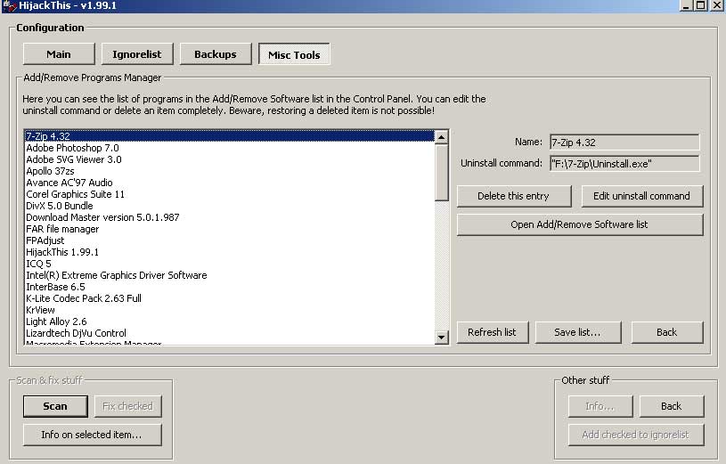This screenshot has width=726, height=464.
Task: Click the Uninstall command field
Action: [624, 164]
